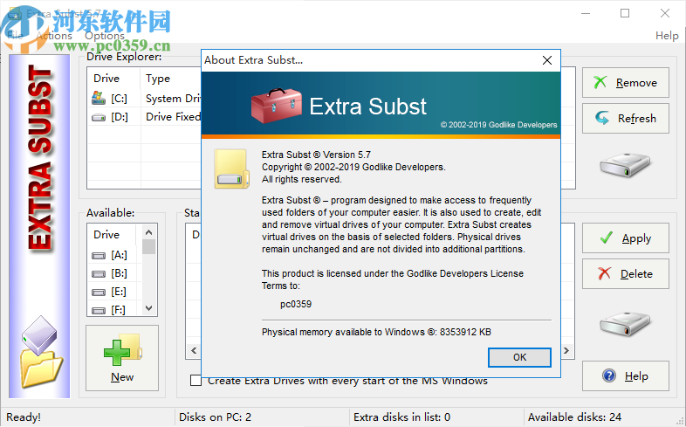Image resolution: width=686 pixels, height=427 pixels.
Task: Click the red X icon on Delete
Action: tap(604, 273)
